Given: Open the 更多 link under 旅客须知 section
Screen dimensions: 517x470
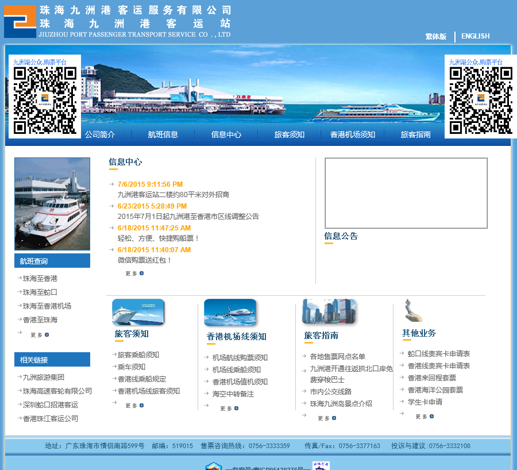Looking at the screenshot, I should (x=134, y=405).
